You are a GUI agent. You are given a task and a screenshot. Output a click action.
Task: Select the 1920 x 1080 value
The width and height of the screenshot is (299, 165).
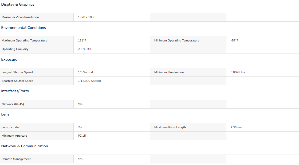pyautogui.click(x=86, y=17)
